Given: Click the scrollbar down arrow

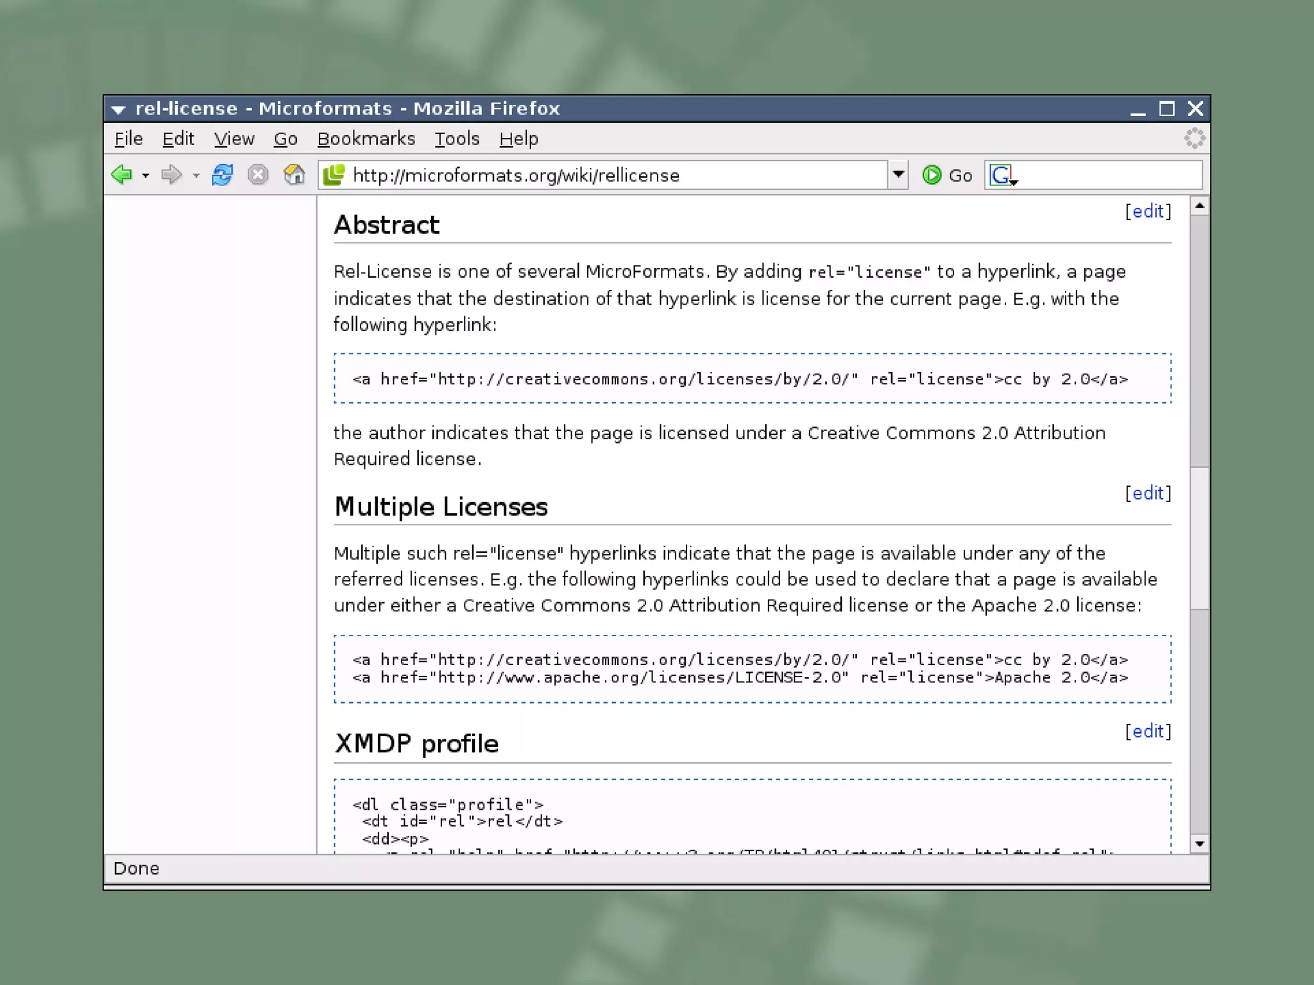Looking at the screenshot, I should coord(1199,844).
